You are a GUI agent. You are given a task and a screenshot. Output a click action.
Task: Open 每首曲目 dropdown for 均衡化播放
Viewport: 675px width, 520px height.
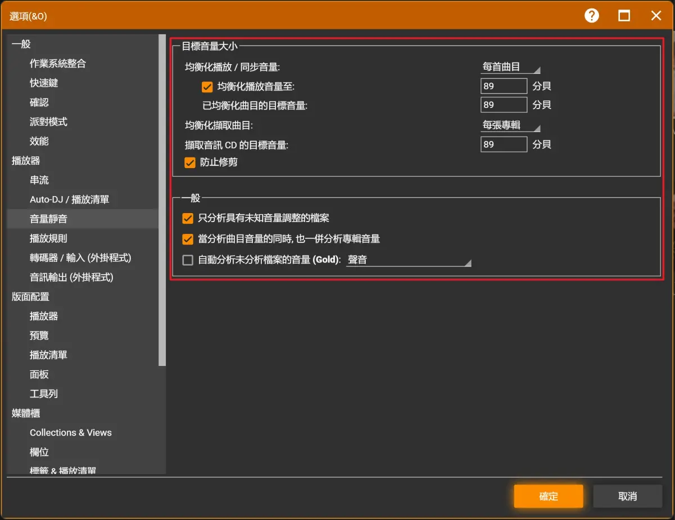510,67
